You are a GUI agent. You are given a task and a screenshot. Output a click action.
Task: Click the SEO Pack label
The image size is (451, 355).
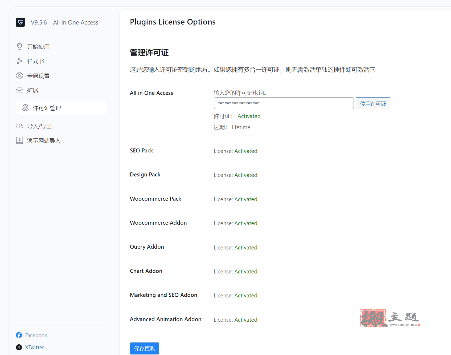point(141,151)
